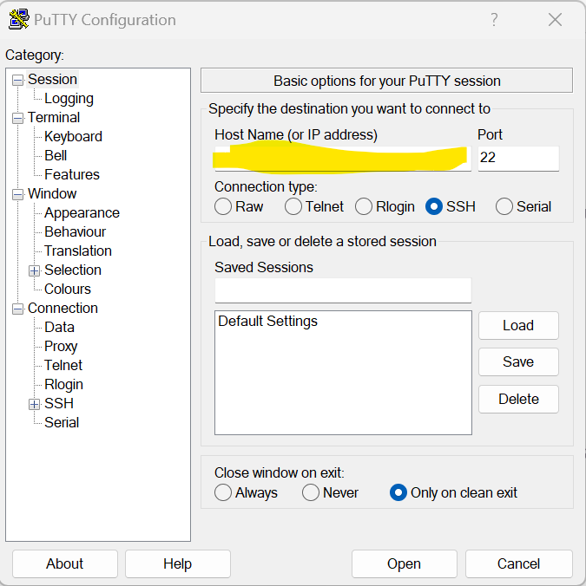Open the Proxy settings category
Screen dimensions: 586x586
61,347
